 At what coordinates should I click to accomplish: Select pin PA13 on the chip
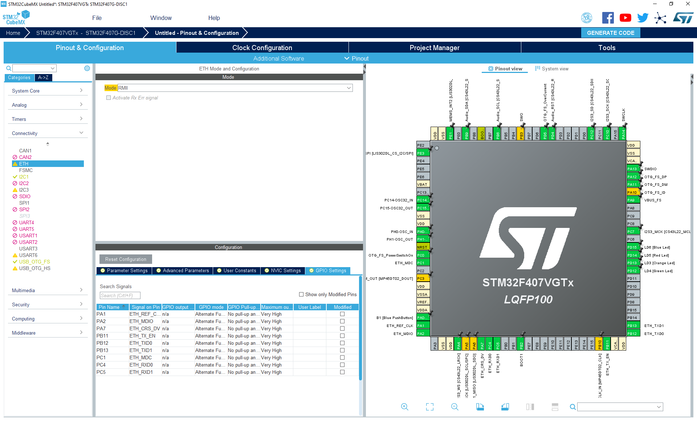pos(633,169)
